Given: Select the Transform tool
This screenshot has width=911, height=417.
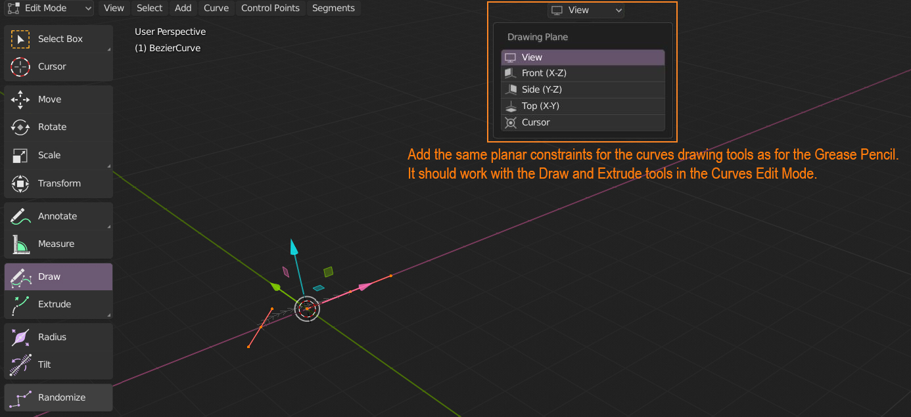Looking at the screenshot, I should click(x=58, y=183).
